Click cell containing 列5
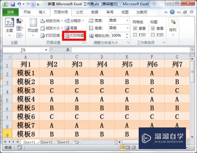This screenshot has width=197, height=153. (x=127, y=64)
